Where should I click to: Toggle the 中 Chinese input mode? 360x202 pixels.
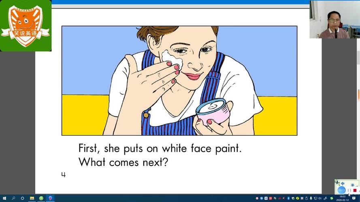click(343, 184)
